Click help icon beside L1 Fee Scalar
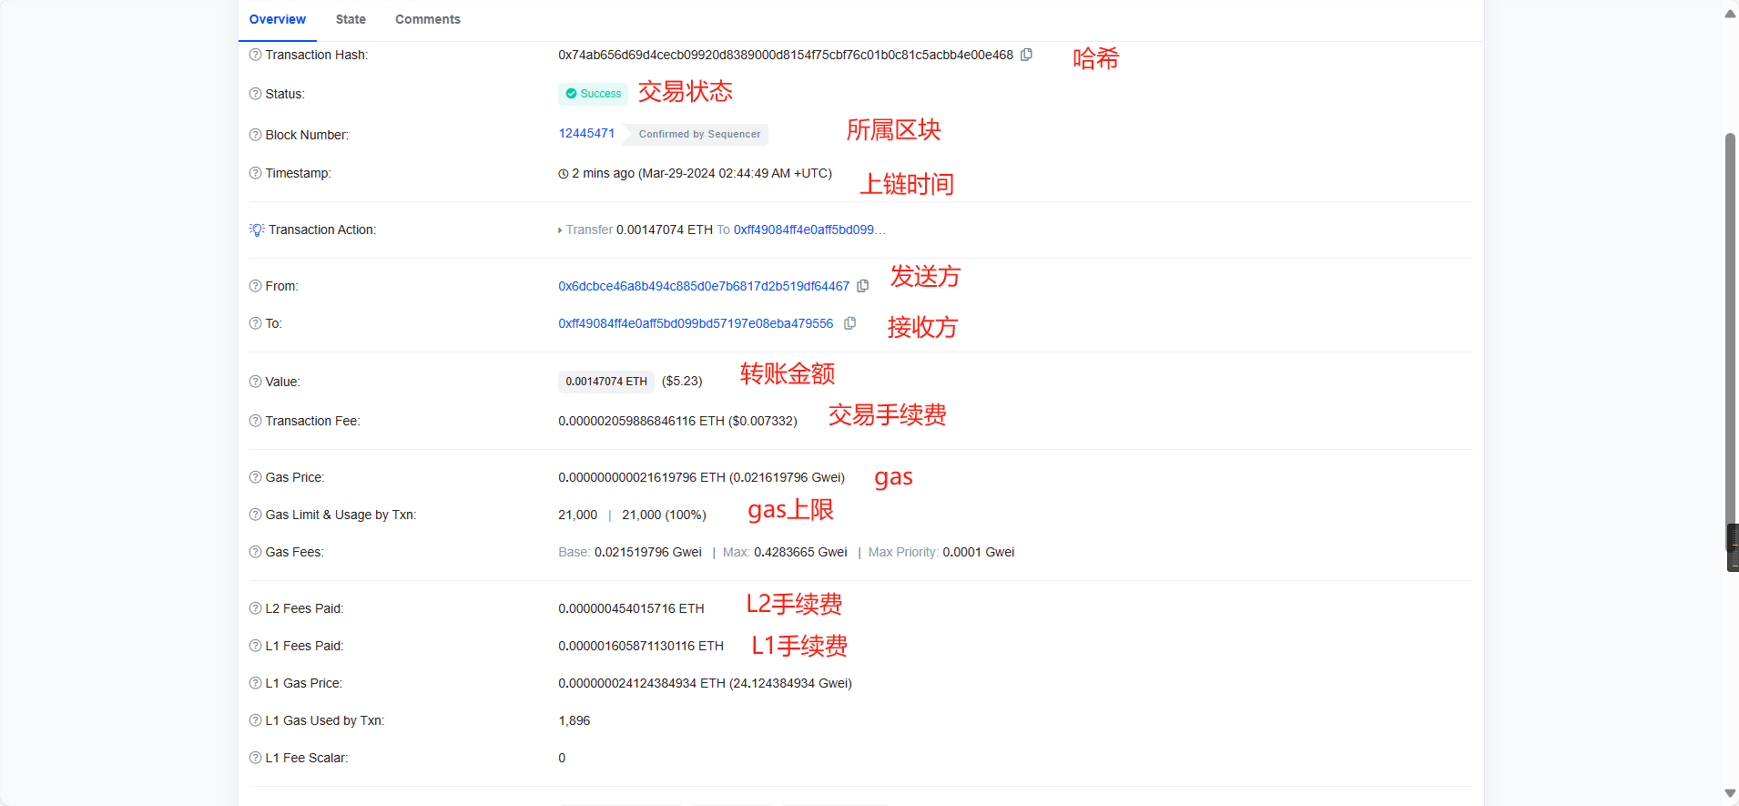Screen dimensions: 1739x806 coord(255,758)
